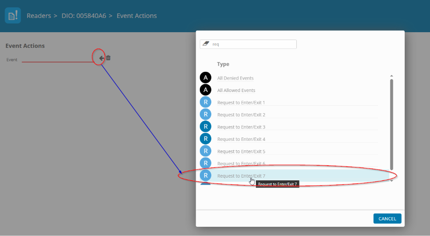Pick Request to Enter/Exit 4 event type
This screenshot has height=236, width=430.
coord(241,139)
